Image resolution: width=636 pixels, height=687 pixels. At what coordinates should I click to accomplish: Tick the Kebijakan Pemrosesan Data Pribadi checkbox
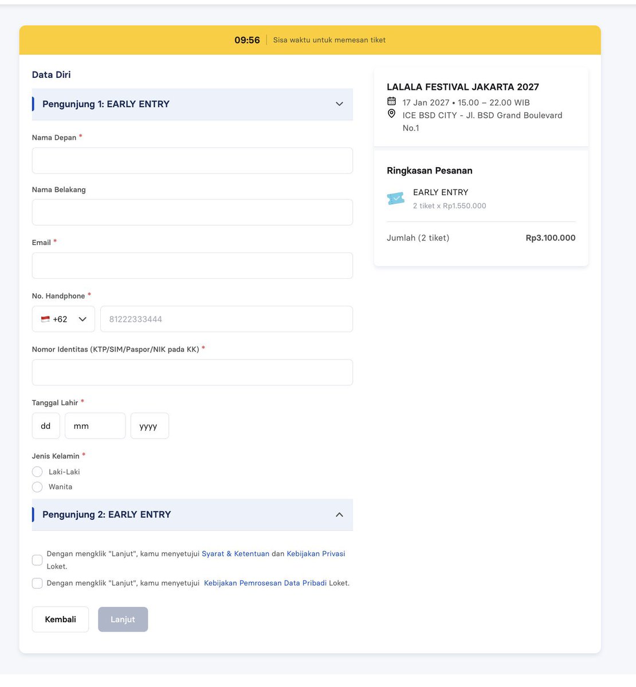[x=37, y=583]
